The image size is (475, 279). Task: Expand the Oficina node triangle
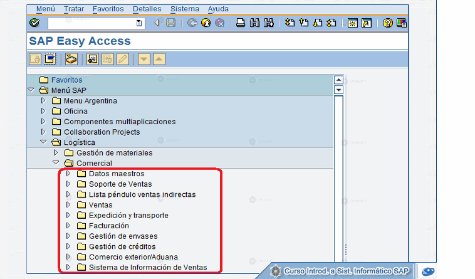pos(43,111)
